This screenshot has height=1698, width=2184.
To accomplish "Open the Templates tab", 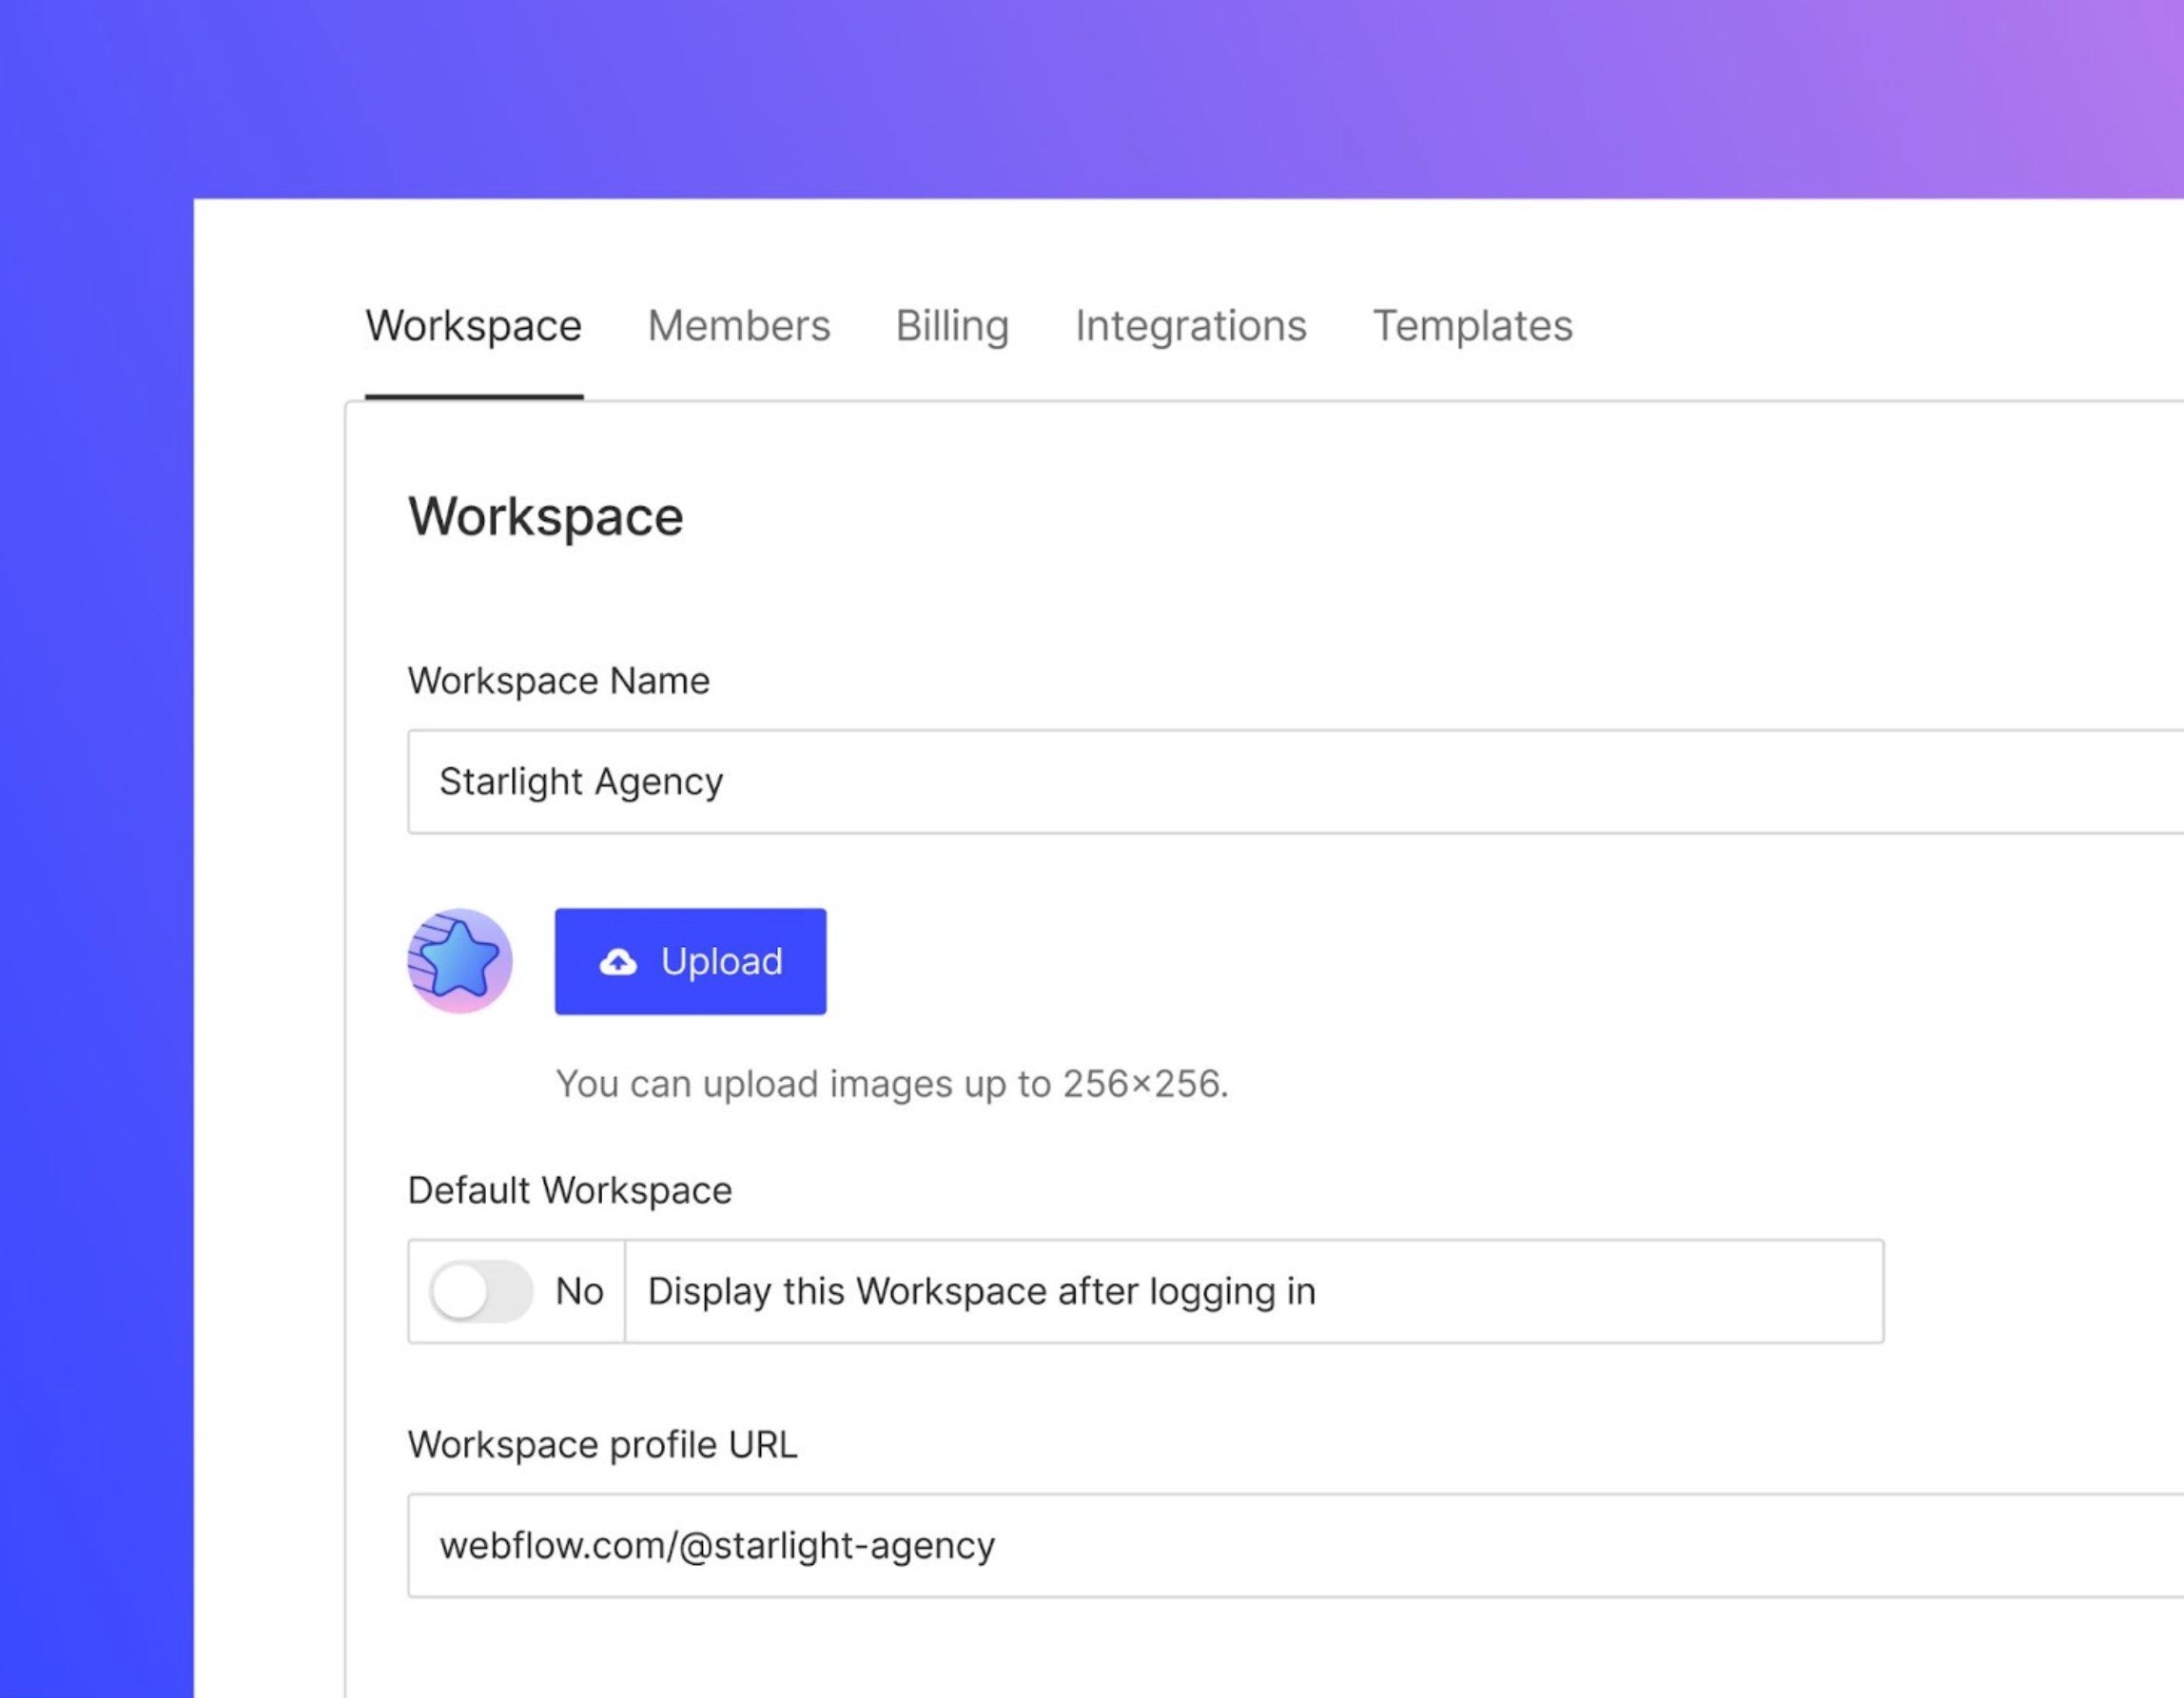I will coord(1472,326).
